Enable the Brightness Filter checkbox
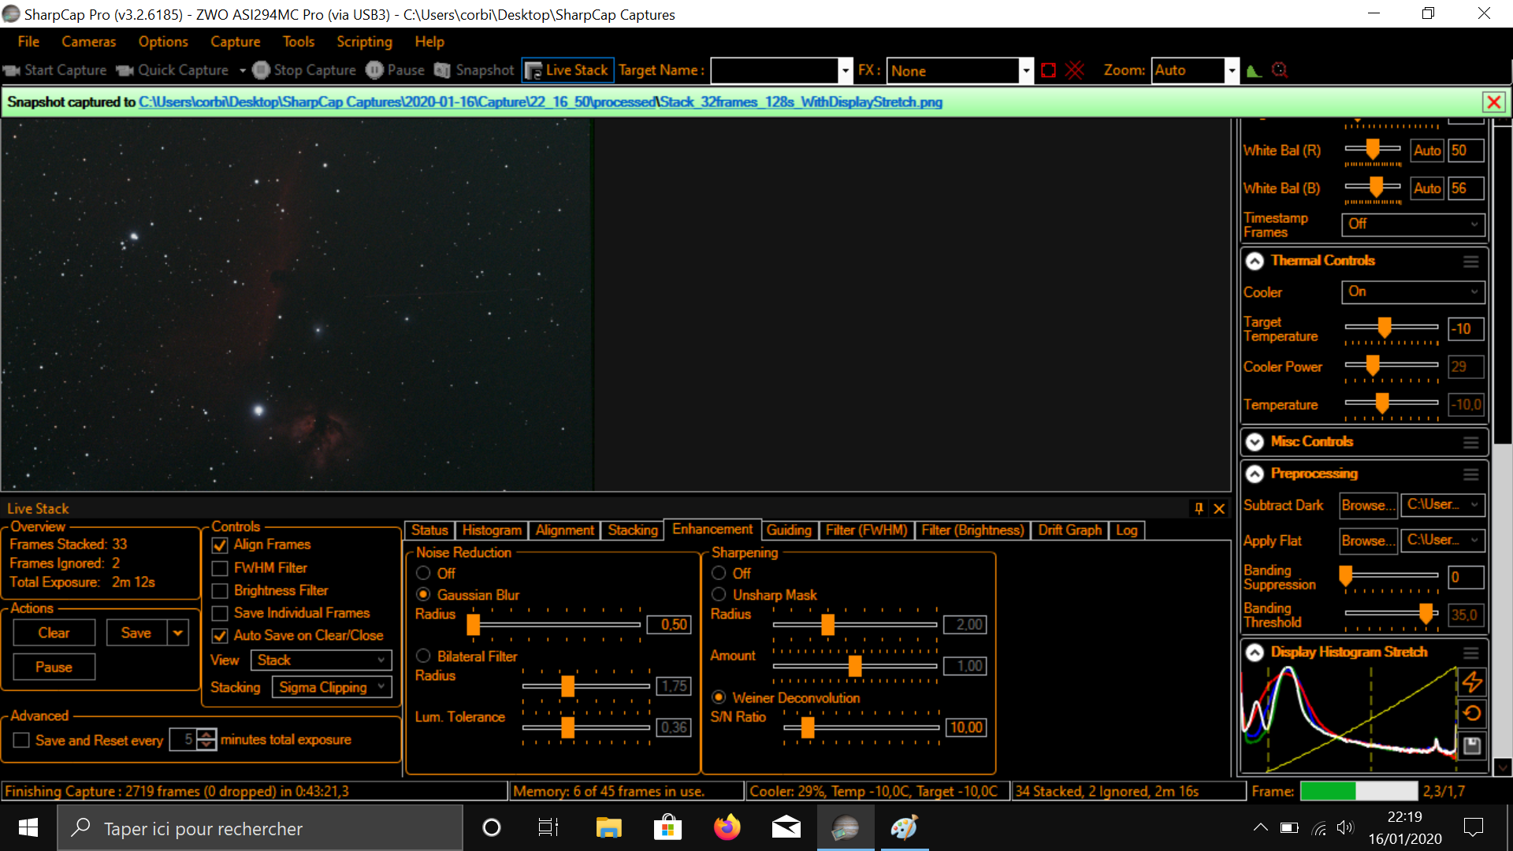Viewport: 1513px width, 851px height. point(220,591)
